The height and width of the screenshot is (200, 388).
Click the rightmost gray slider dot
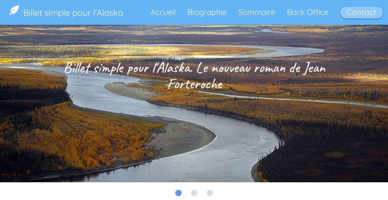[210, 193]
